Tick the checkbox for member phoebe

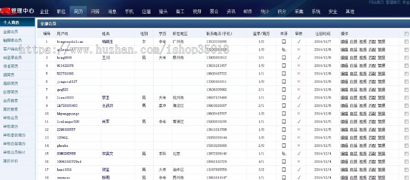[x=406, y=145]
